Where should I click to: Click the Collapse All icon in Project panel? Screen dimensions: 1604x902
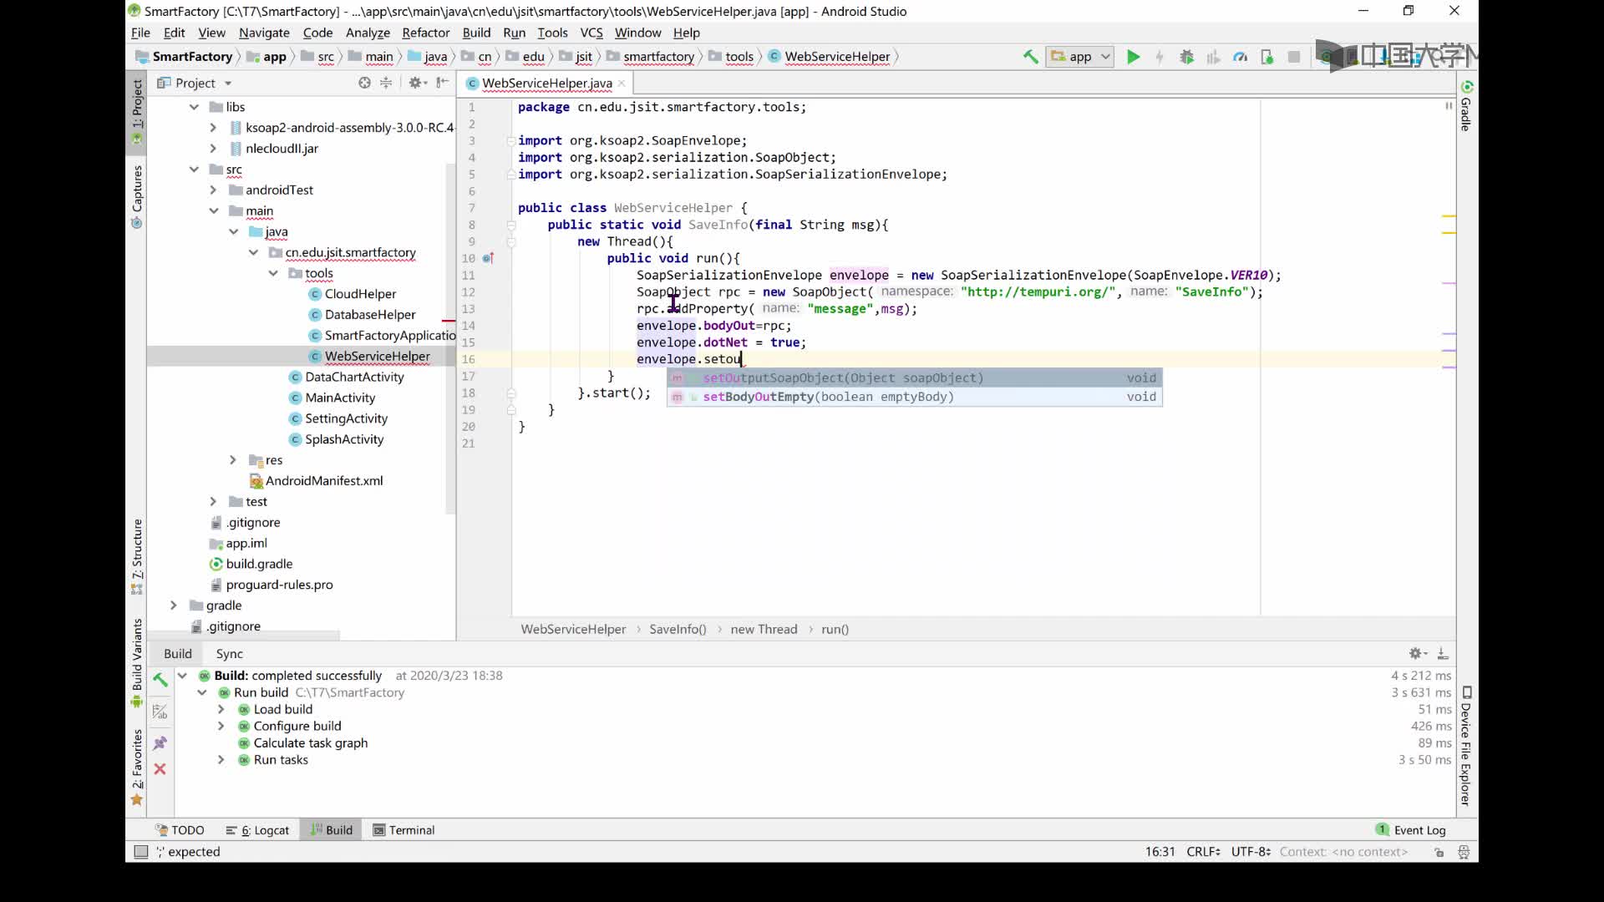coord(386,83)
